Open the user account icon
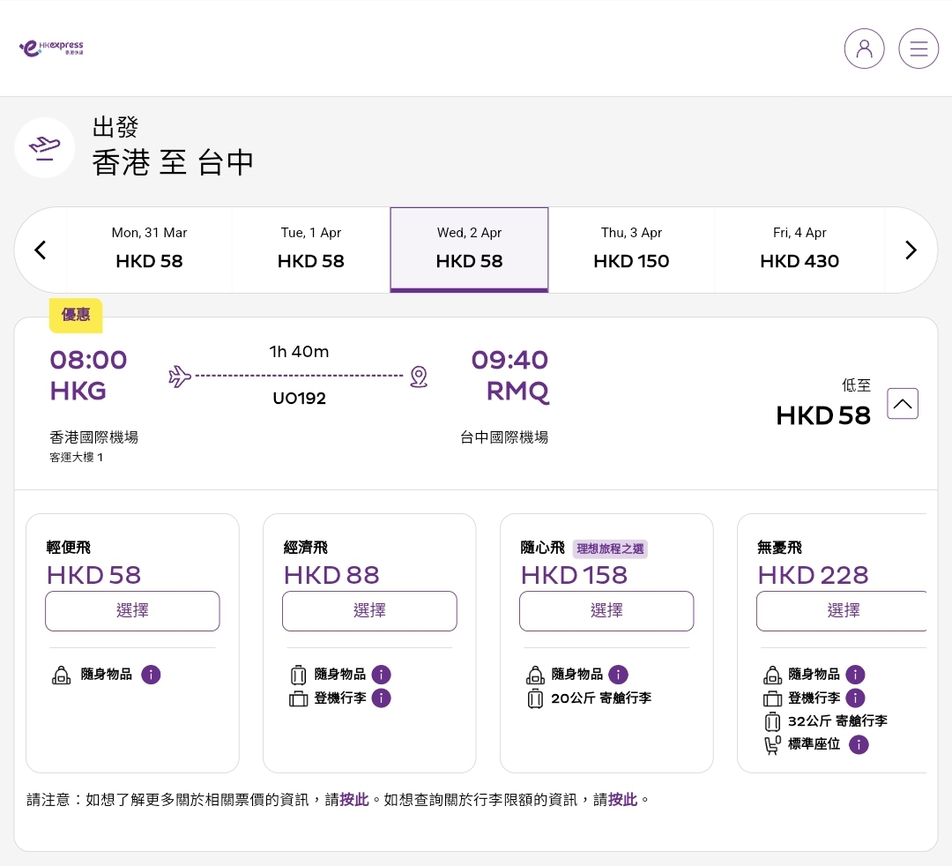The height and width of the screenshot is (866, 952). coord(864,49)
